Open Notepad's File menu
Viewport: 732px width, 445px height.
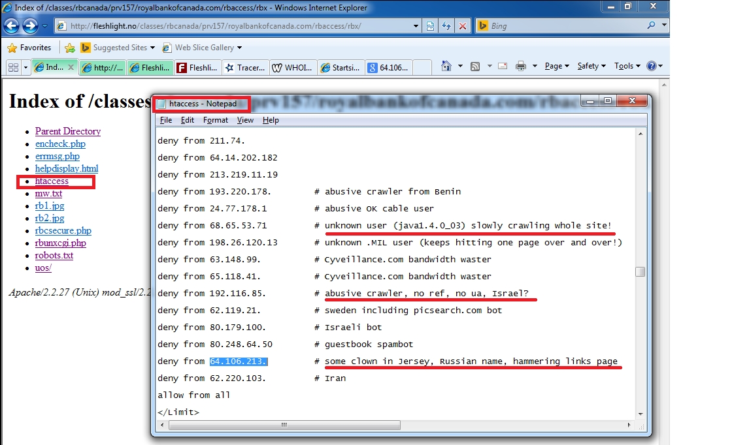pyautogui.click(x=166, y=120)
